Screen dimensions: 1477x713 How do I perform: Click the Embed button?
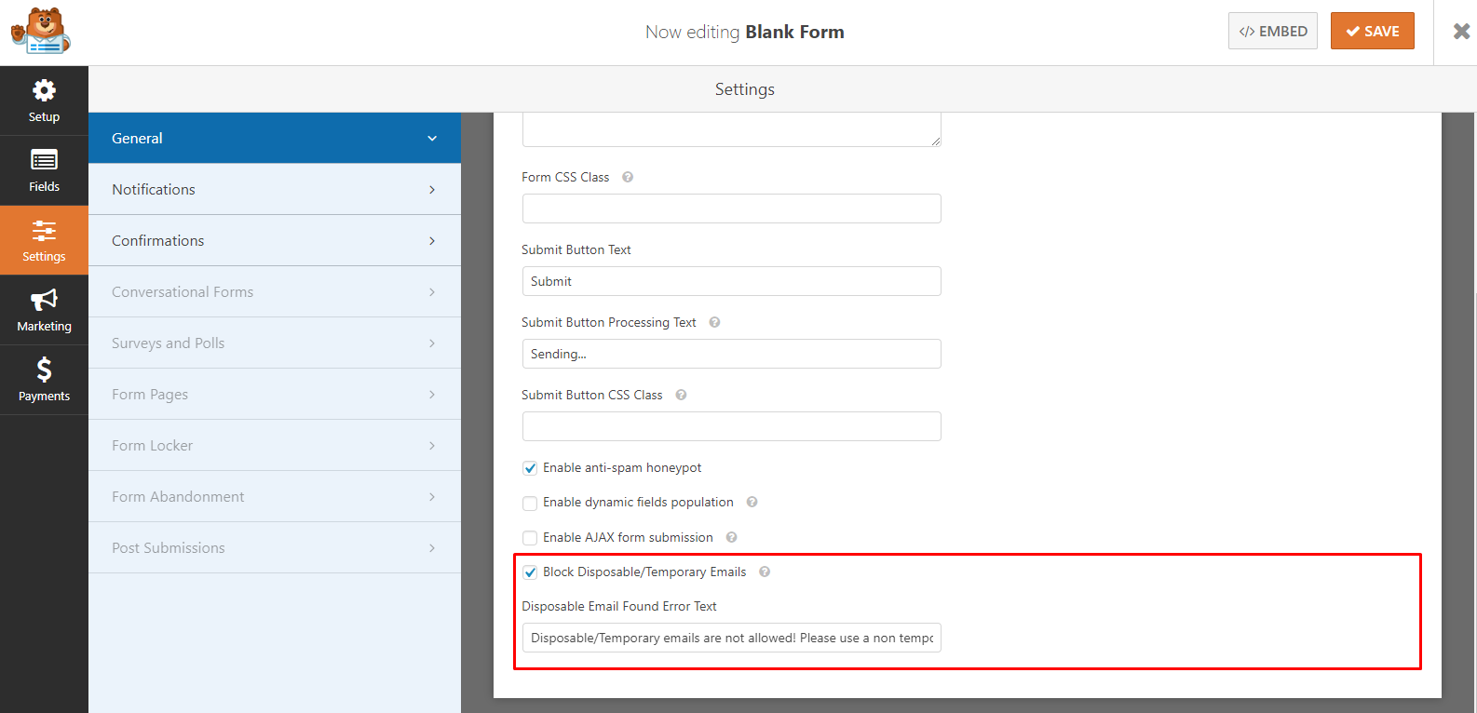(x=1272, y=31)
